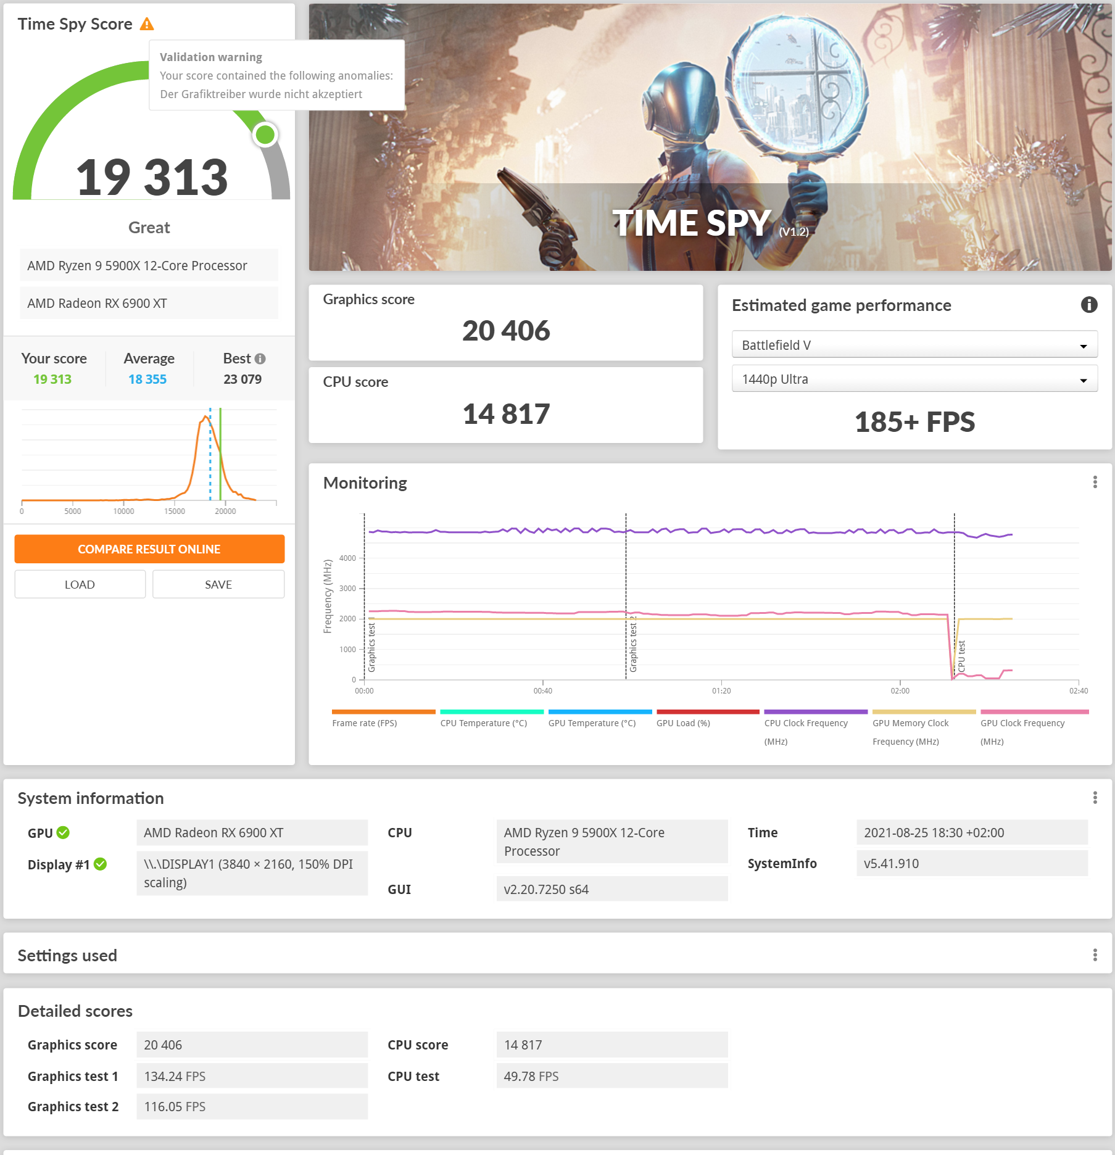The width and height of the screenshot is (1115, 1155).
Task: Click the green check next to Display #1
Action: point(101,864)
